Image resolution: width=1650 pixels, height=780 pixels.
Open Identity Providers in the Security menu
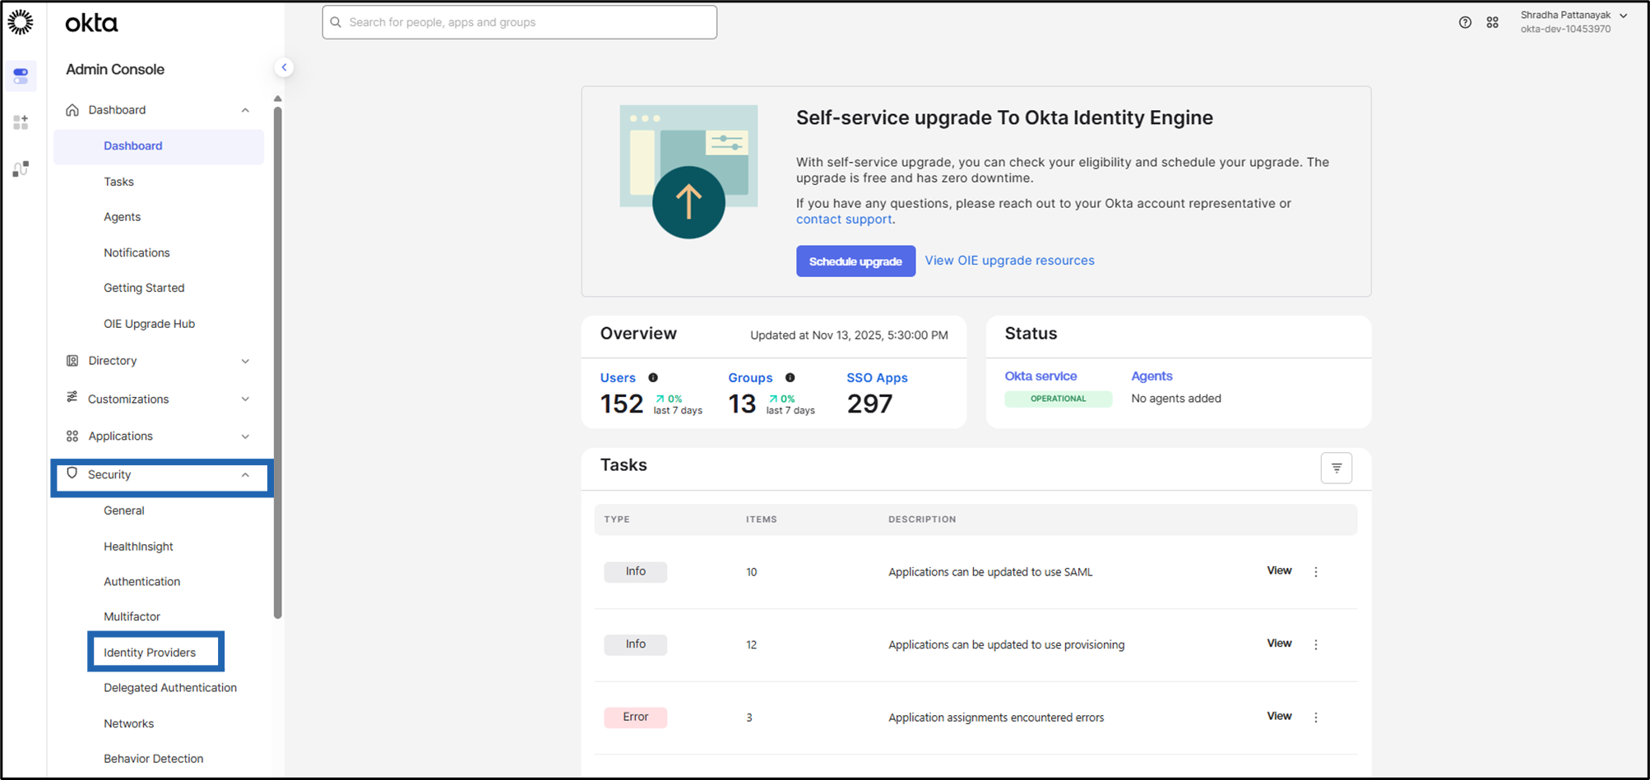click(150, 653)
